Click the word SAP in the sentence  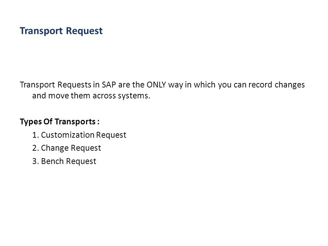tap(109, 85)
